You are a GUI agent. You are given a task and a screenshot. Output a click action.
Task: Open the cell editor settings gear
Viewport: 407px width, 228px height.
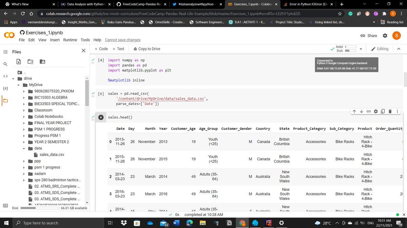pos(375,111)
